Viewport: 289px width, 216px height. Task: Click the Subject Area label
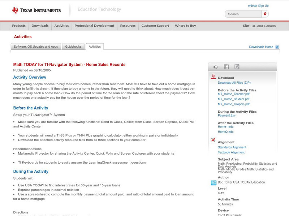pyautogui.click(x=228, y=159)
